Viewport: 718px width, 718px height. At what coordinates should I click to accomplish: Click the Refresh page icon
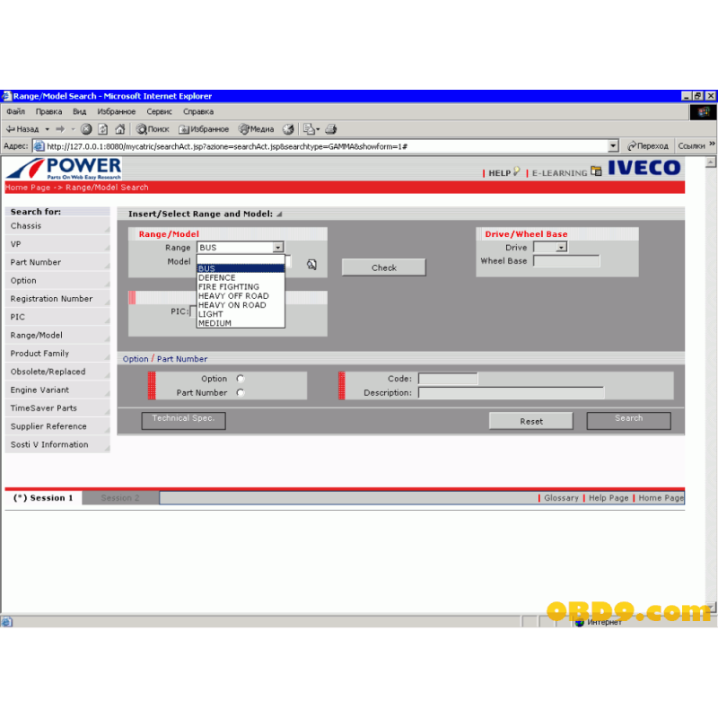tap(103, 129)
